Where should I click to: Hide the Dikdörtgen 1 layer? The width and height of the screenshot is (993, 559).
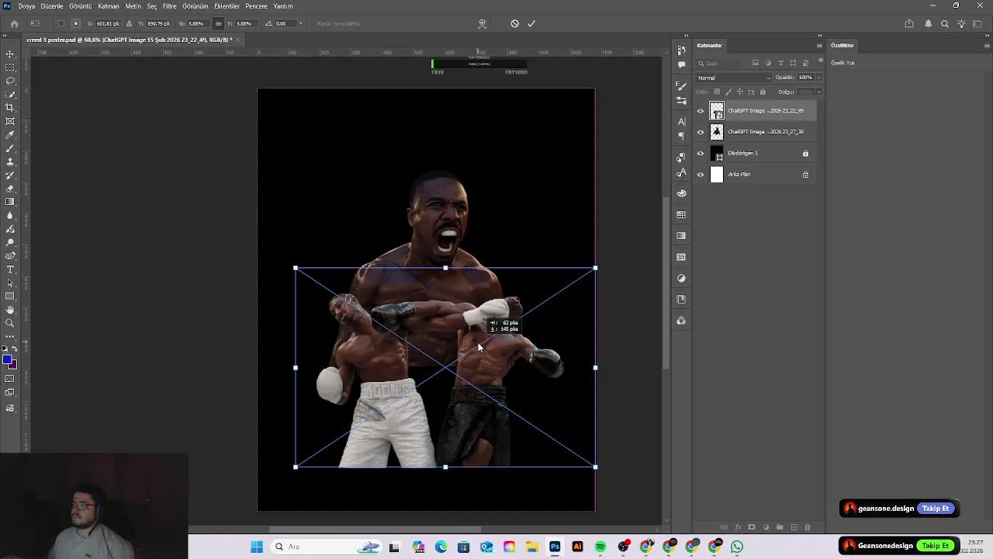(701, 154)
